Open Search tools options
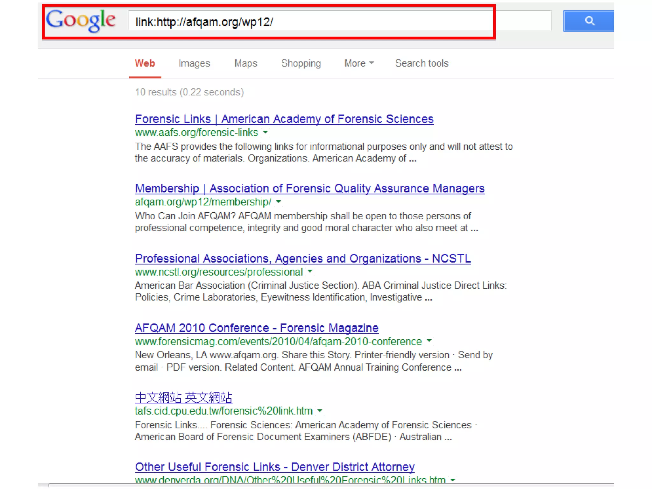The image size is (652, 489). [x=422, y=63]
